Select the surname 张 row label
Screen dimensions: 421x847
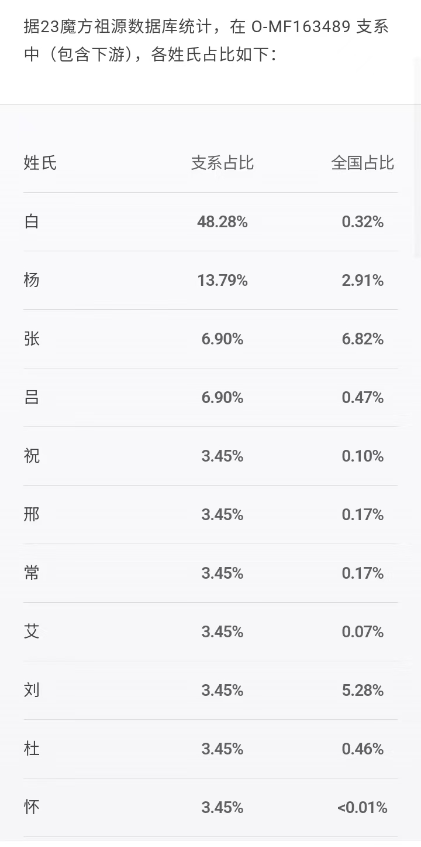click(x=32, y=339)
